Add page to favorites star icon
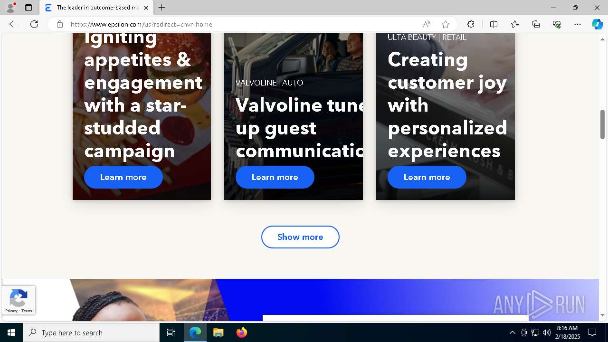The image size is (608, 342). [446, 24]
